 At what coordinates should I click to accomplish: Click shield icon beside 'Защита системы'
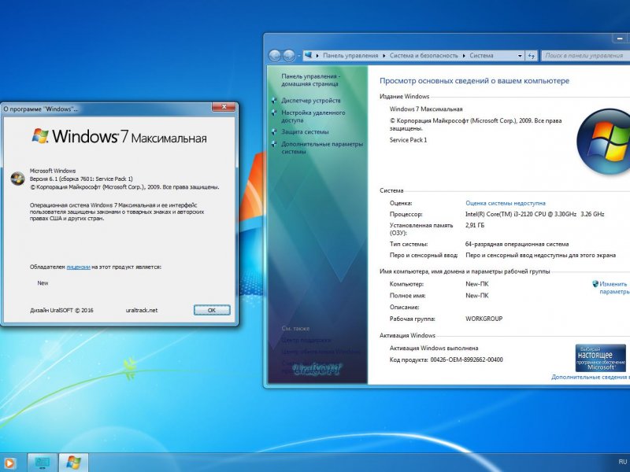point(274,131)
